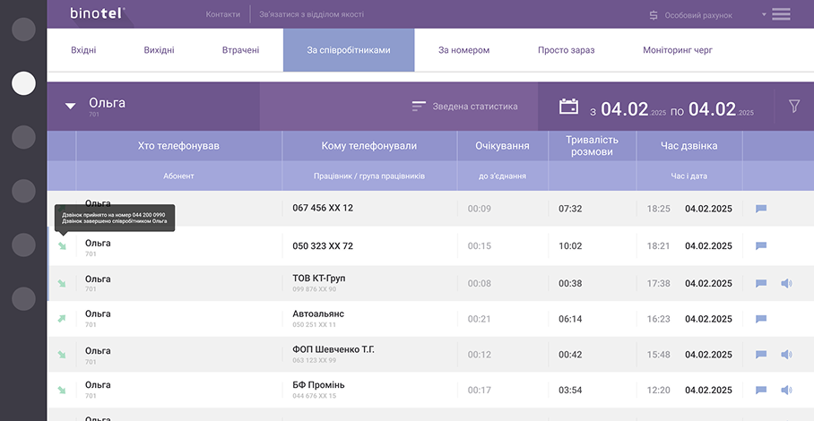Open comment for the 18:25 call
814x421 pixels.
click(x=761, y=209)
